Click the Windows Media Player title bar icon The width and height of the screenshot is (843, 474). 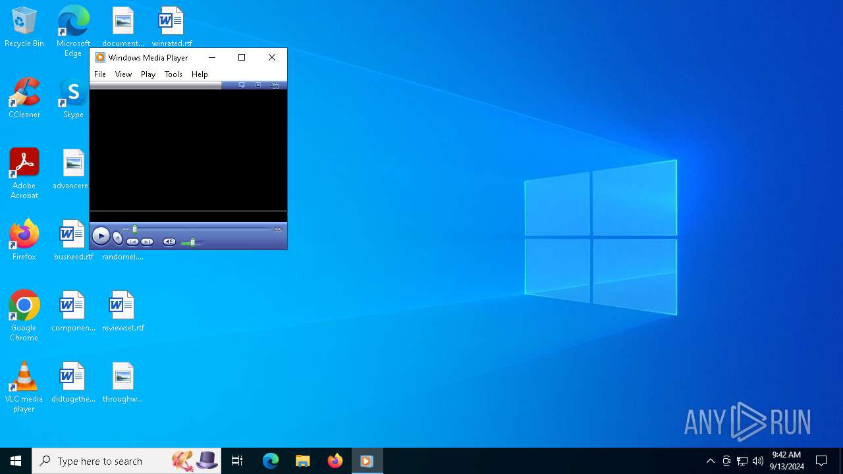click(x=100, y=57)
